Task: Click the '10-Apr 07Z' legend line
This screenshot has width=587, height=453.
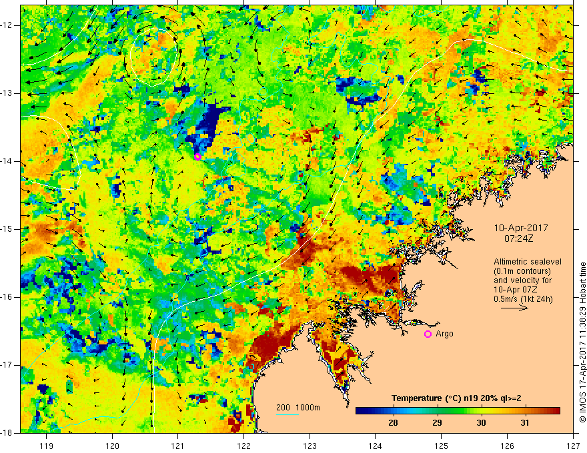Action: (x=515, y=290)
